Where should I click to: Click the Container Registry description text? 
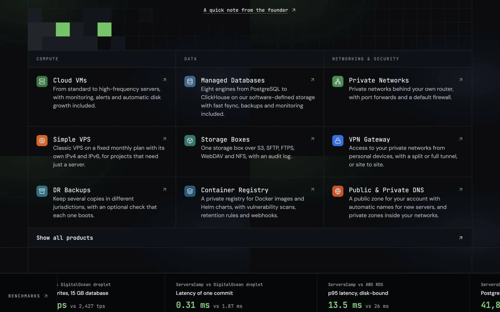pyautogui.click(x=252, y=207)
